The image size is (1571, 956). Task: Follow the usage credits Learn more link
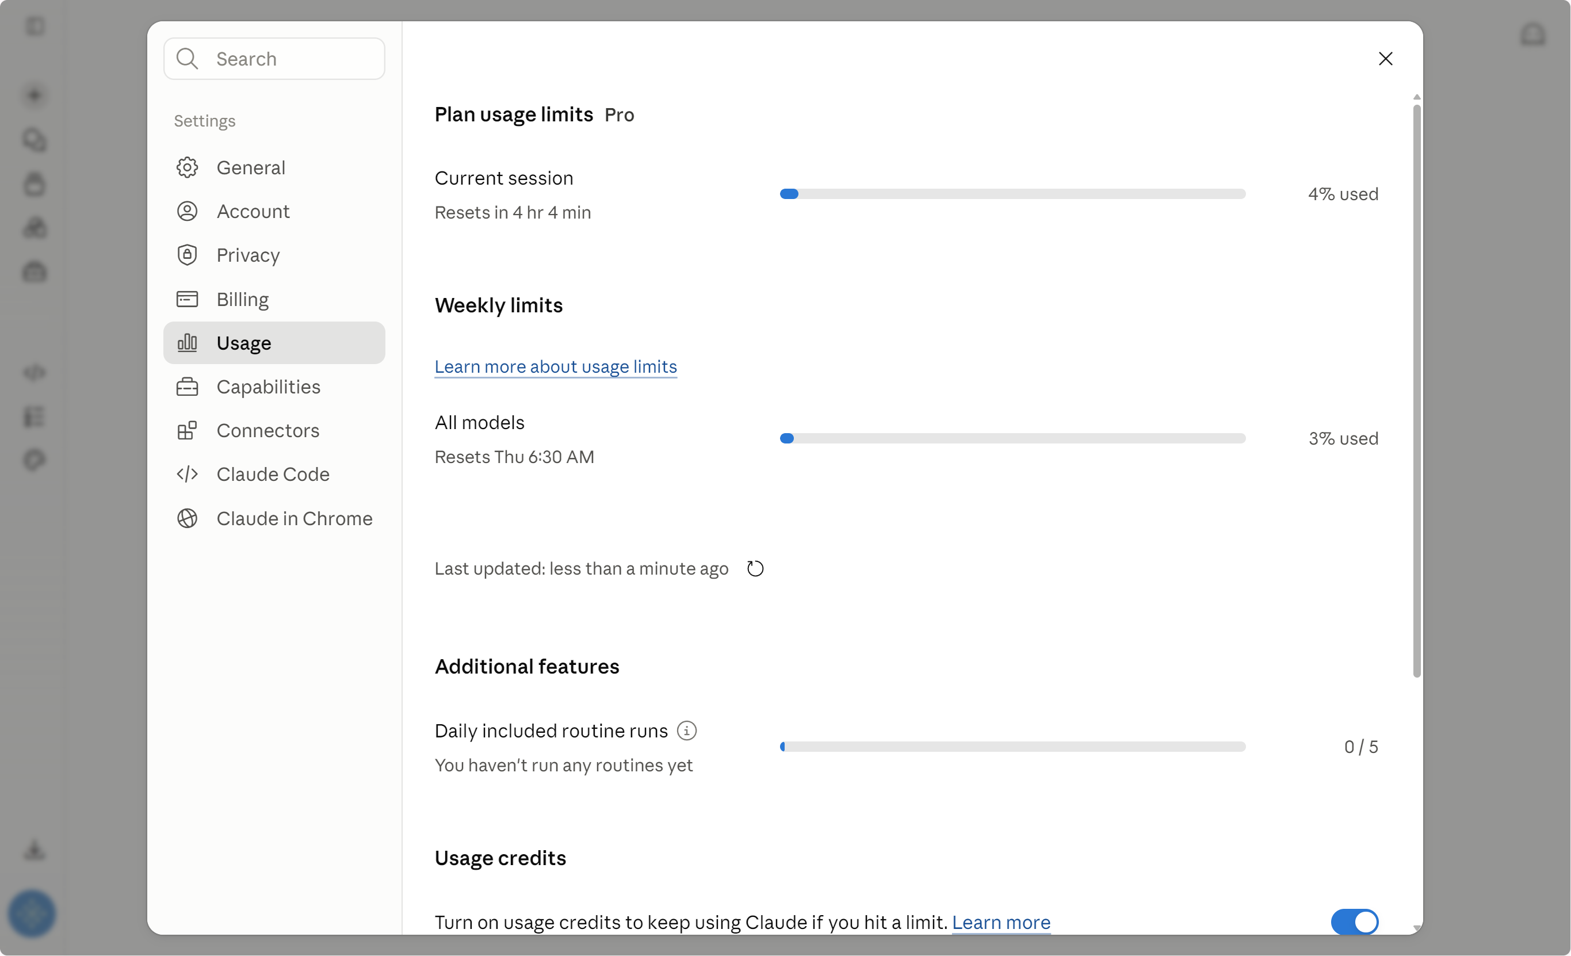[x=1001, y=922]
